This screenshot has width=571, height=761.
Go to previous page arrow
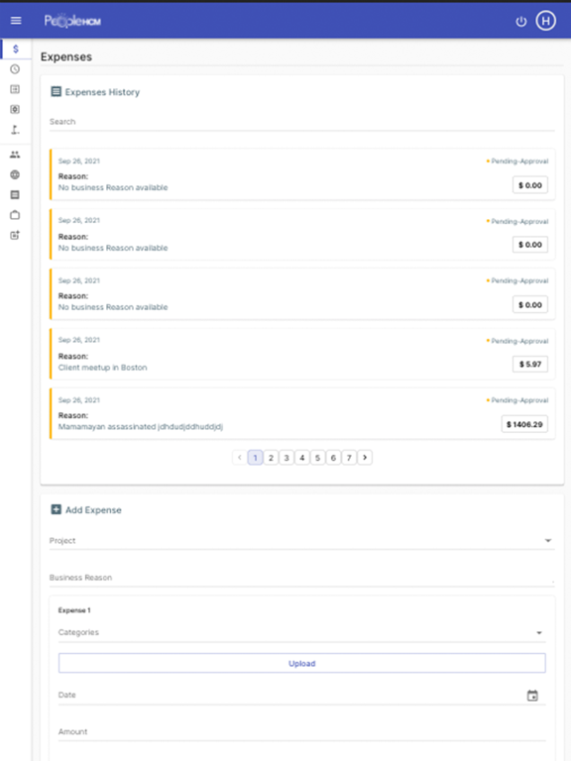click(239, 457)
